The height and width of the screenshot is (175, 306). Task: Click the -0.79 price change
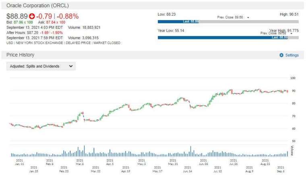(x=44, y=16)
